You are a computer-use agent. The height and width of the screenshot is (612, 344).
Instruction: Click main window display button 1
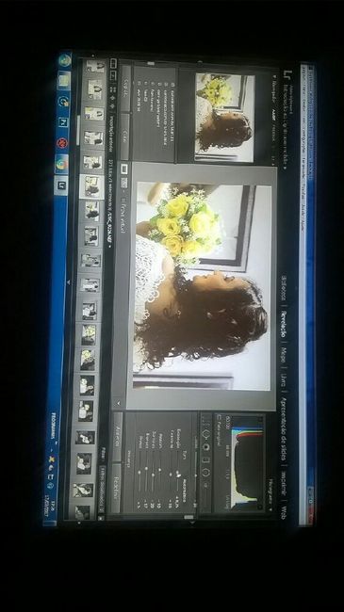113,64
